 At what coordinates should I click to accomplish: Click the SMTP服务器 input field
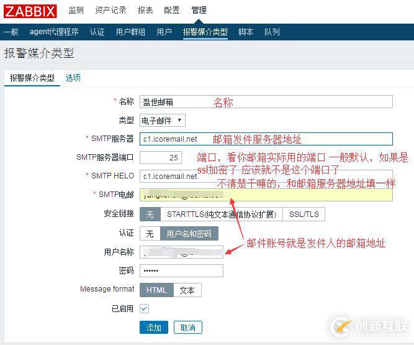(x=266, y=139)
